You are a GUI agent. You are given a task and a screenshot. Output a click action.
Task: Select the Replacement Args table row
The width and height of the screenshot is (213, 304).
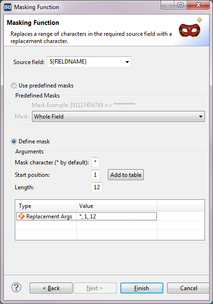[86, 217]
